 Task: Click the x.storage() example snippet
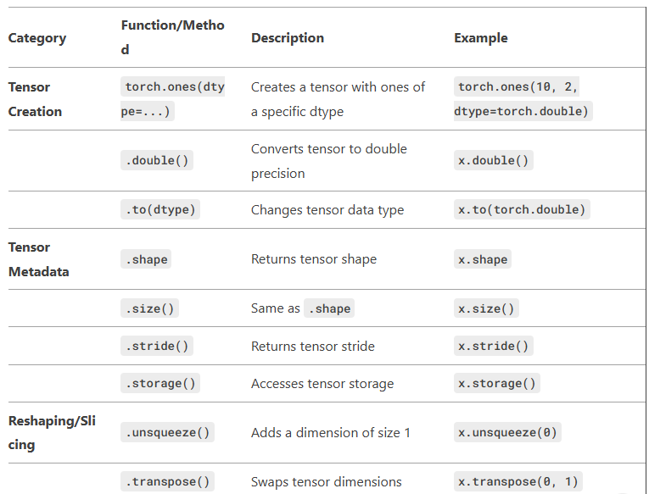(496, 383)
